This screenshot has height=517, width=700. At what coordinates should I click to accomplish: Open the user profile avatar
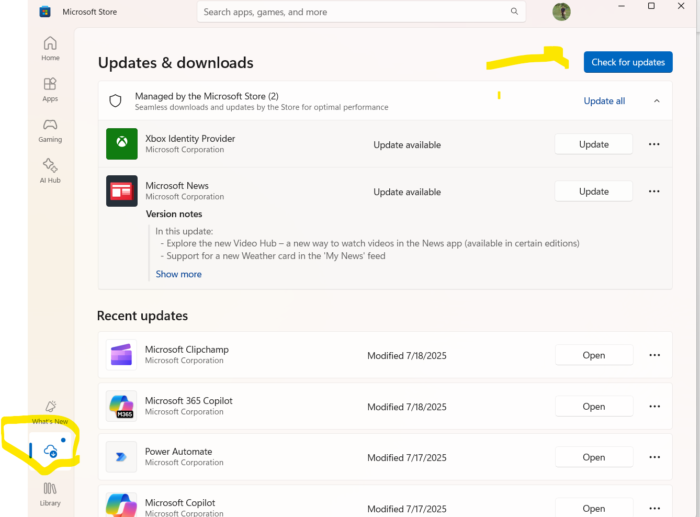(x=561, y=12)
